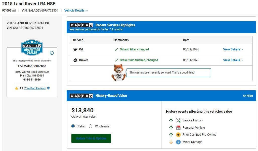Click the Date column header
This screenshot has width=258, height=151.
click(x=186, y=40)
